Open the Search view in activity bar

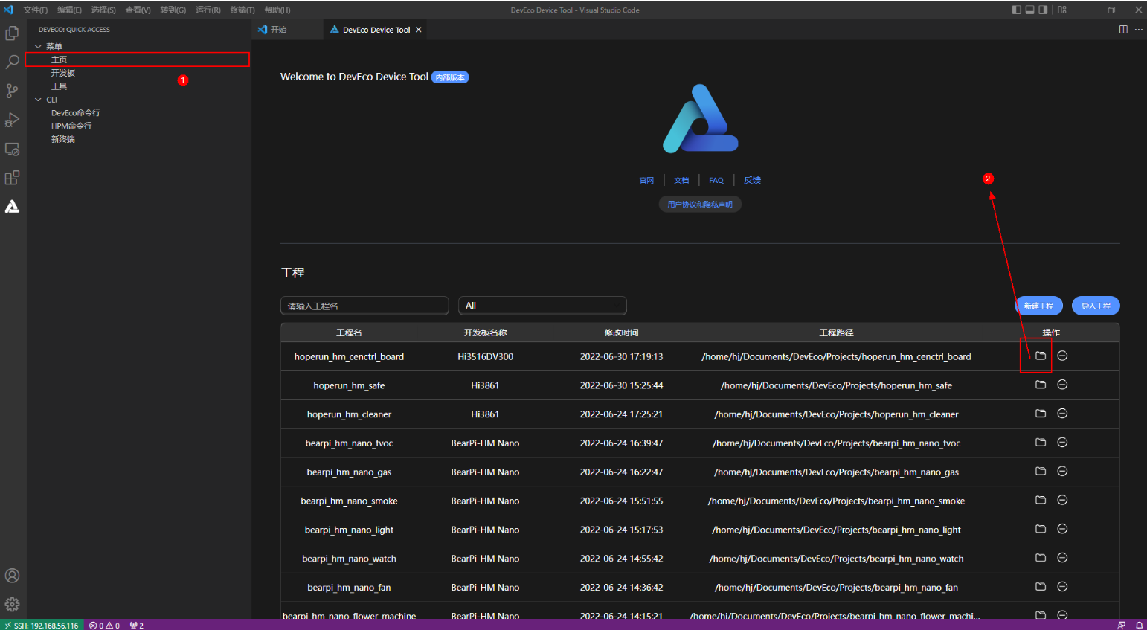12,62
